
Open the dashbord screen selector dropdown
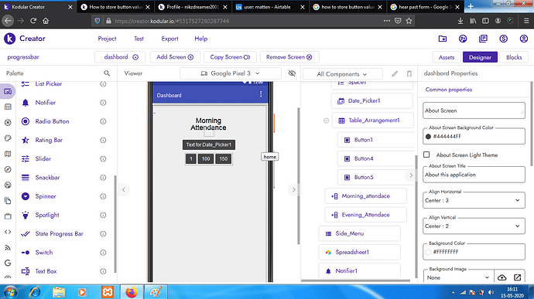click(x=120, y=57)
